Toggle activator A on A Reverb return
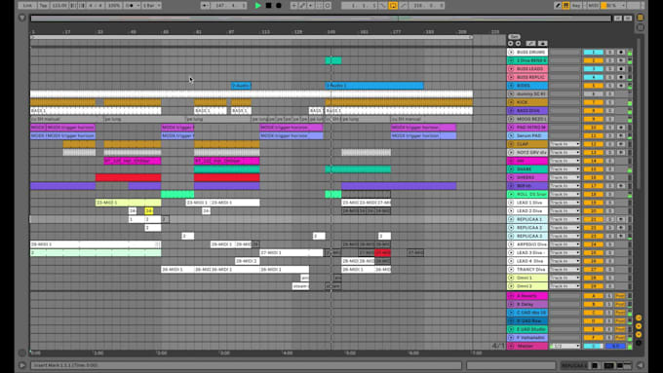This screenshot has width=663, height=373. (593, 296)
